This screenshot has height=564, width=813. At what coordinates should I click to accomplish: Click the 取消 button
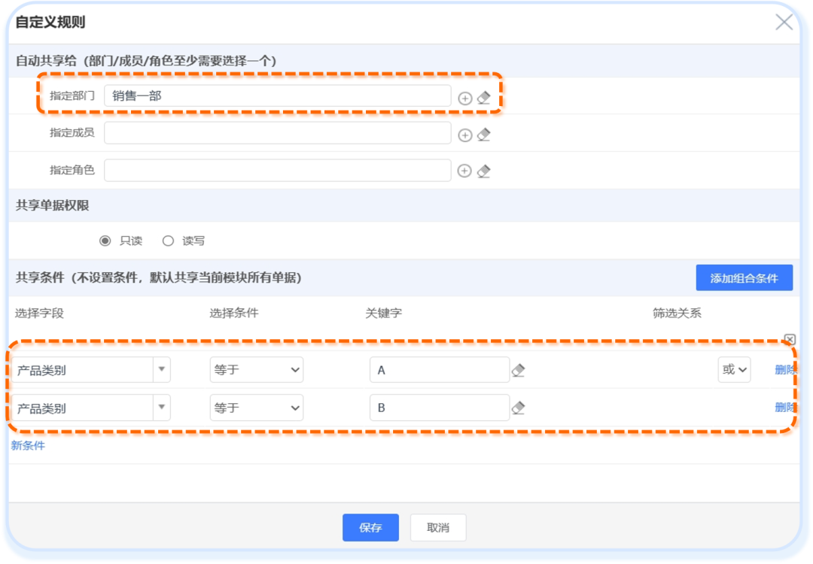438,528
